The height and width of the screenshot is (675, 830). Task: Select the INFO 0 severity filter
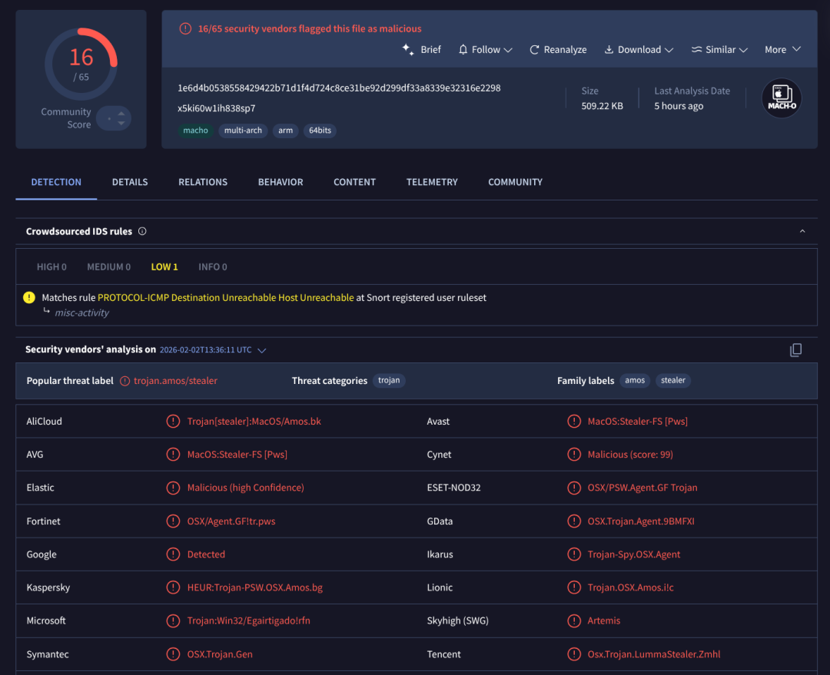(x=213, y=267)
